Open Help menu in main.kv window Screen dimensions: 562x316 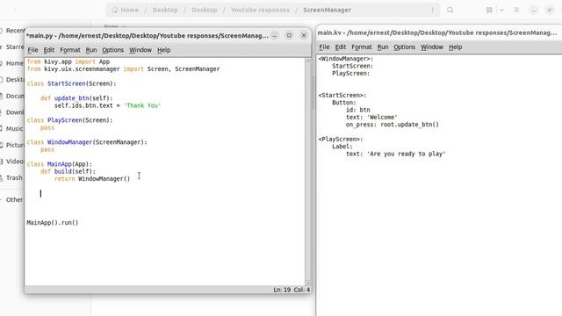(x=455, y=47)
